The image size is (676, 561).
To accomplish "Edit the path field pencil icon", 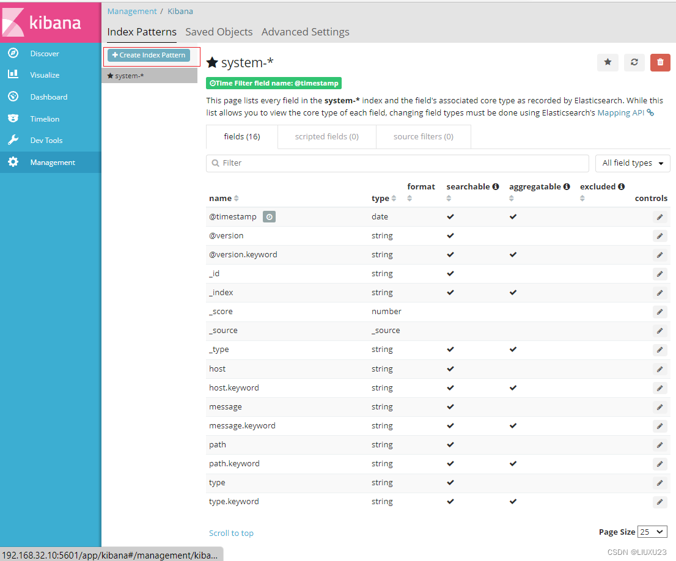I will pos(659,445).
